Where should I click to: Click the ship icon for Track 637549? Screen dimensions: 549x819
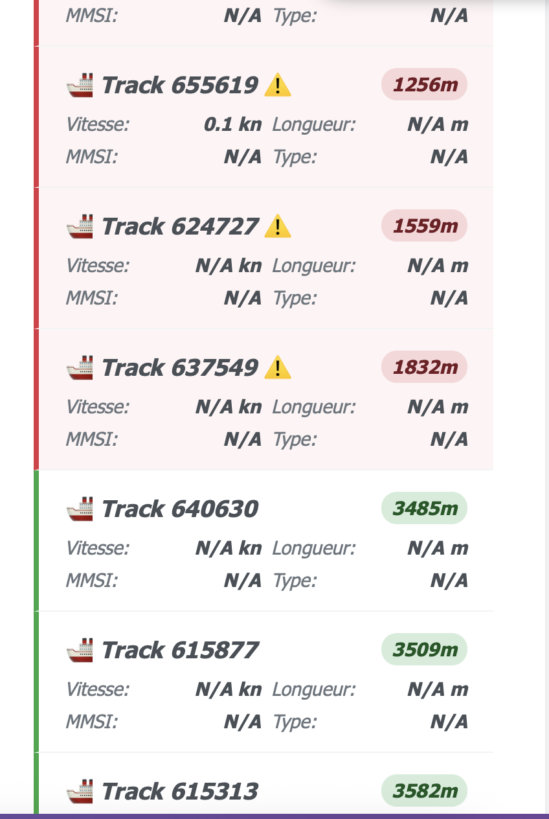[80, 367]
